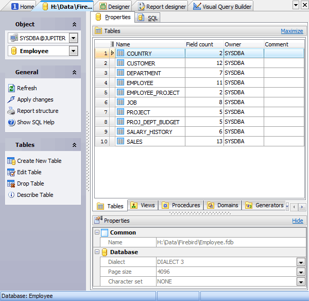Viewport: 309px width, 301px height.
Task: Collapse the General sidebar section
Action: coord(74,73)
